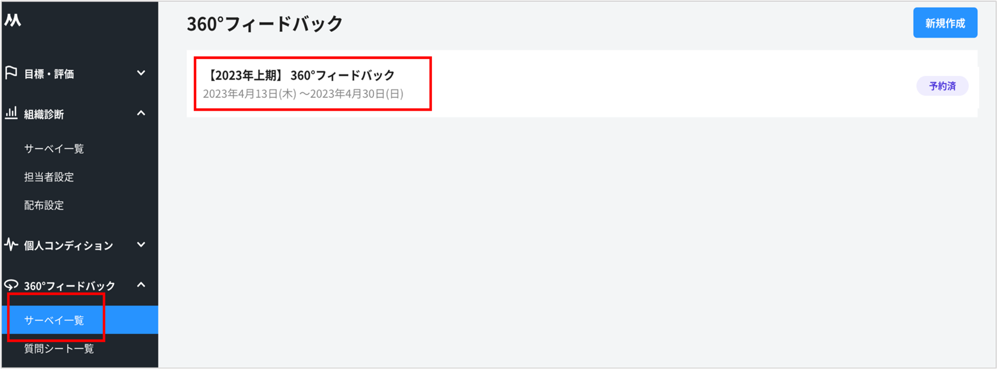
Task: Click the M logo at the top
Action: pyautogui.click(x=13, y=20)
